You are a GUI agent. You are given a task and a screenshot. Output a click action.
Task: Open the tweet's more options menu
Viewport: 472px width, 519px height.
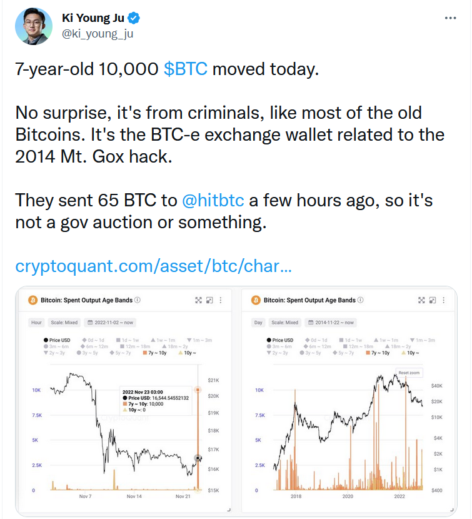450,19
